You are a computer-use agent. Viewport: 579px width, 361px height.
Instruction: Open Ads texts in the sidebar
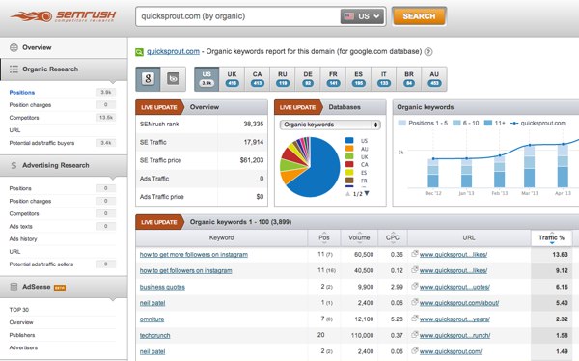point(20,226)
